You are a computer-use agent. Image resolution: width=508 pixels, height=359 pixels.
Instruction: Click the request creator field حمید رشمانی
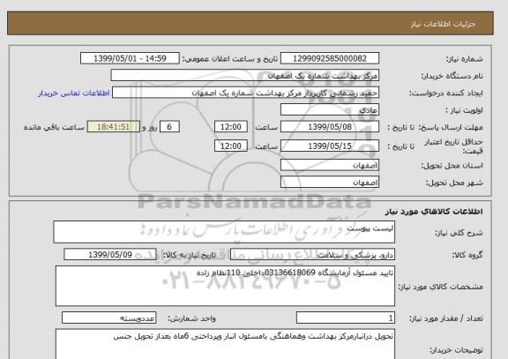click(x=245, y=93)
